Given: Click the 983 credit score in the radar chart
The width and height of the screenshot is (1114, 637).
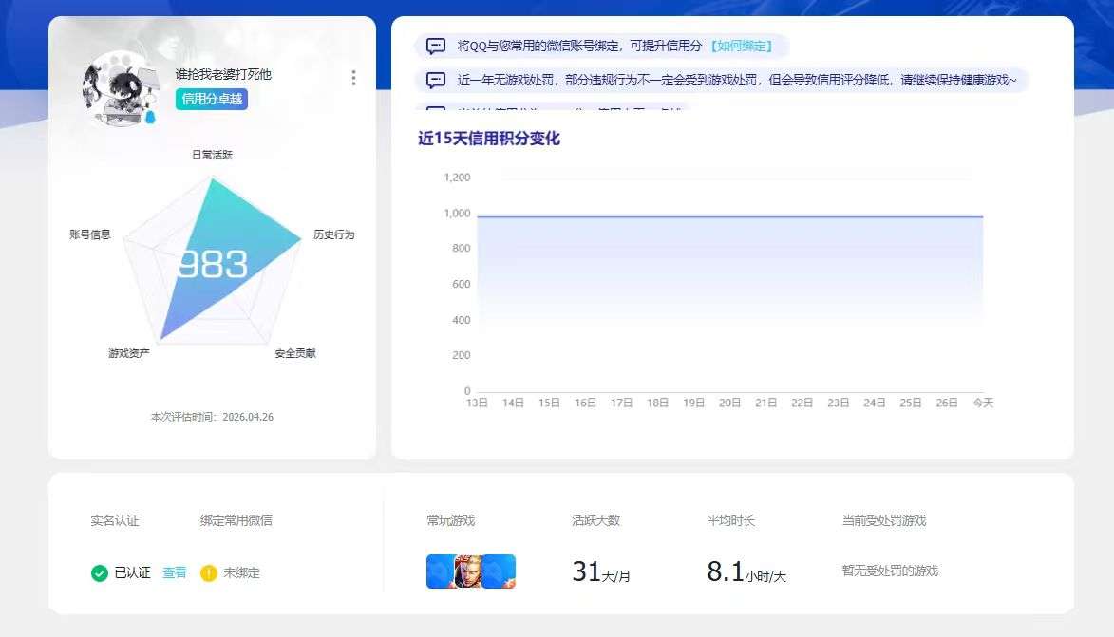Looking at the screenshot, I should coord(212,264).
